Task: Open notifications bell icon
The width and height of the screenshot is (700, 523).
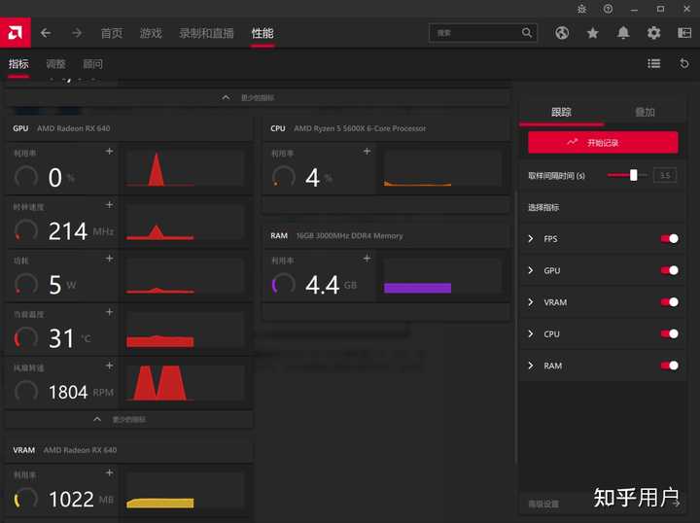Action: [x=623, y=33]
